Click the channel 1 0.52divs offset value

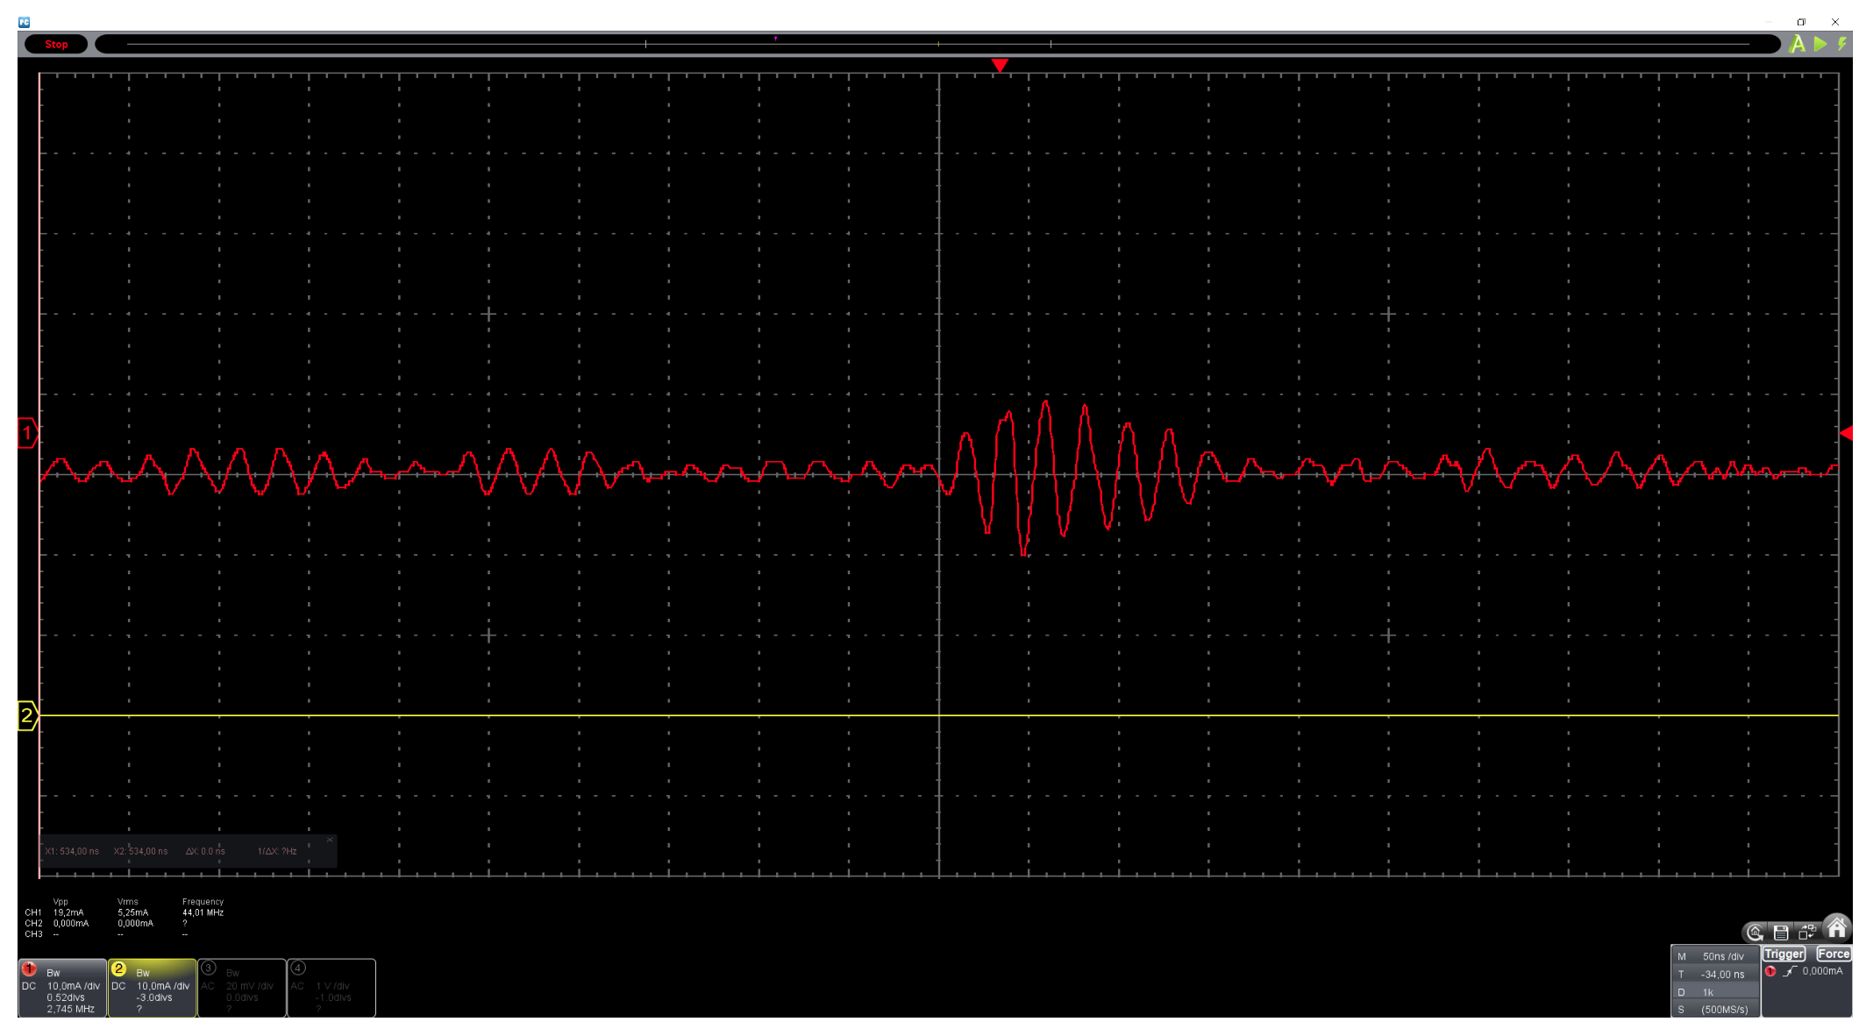[66, 997]
